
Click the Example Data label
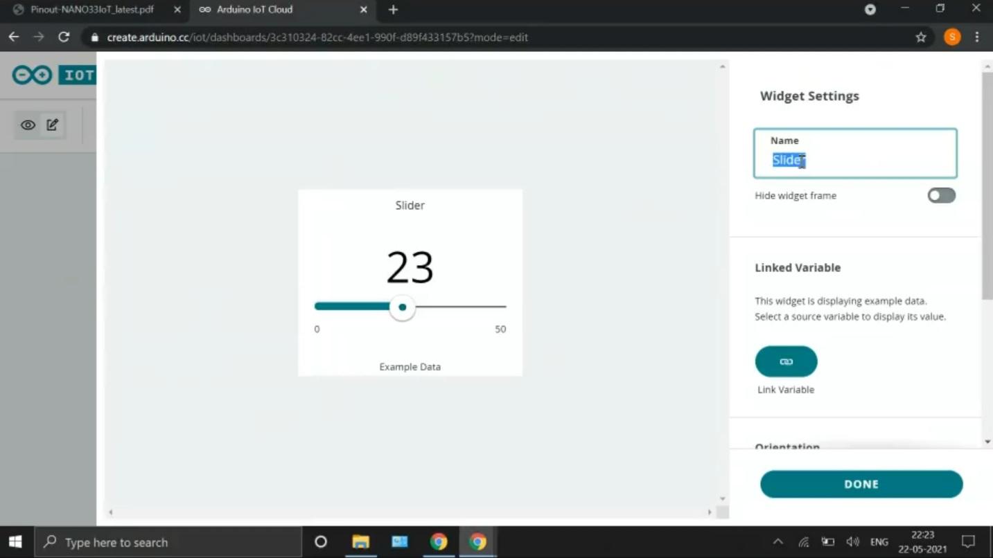tap(410, 367)
